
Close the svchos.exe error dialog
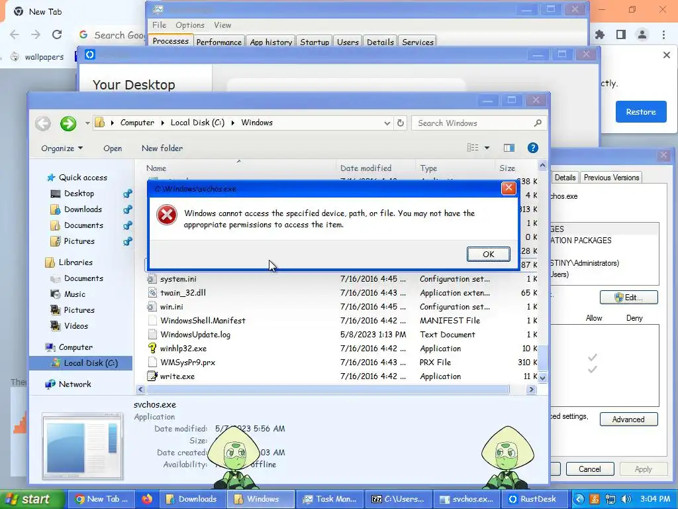point(508,188)
